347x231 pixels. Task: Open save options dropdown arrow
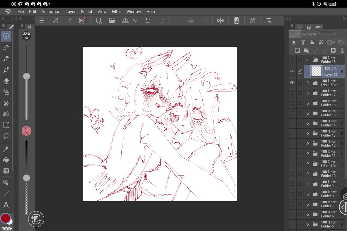tap(135, 21)
